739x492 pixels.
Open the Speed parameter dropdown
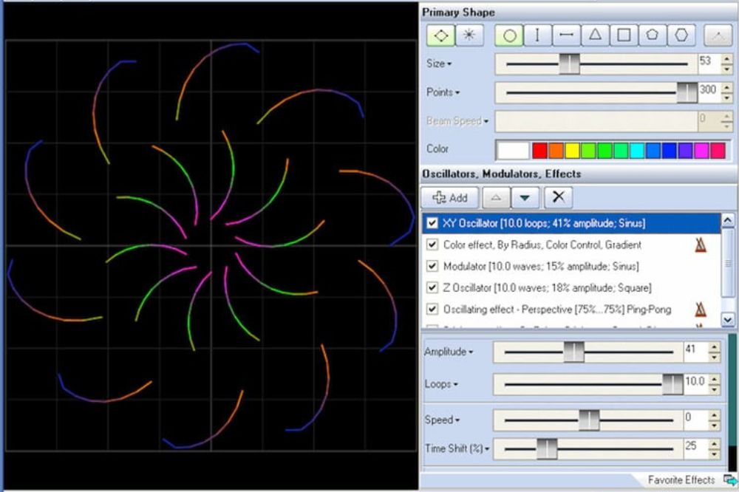click(x=442, y=420)
